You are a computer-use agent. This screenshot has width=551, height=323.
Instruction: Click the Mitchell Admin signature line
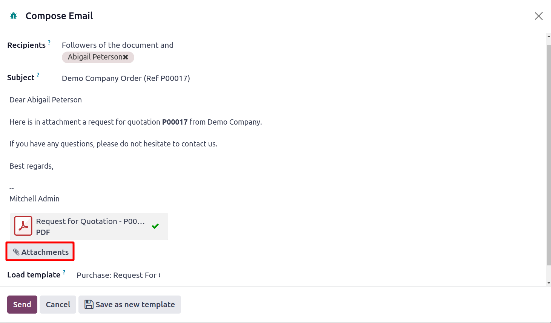point(34,199)
